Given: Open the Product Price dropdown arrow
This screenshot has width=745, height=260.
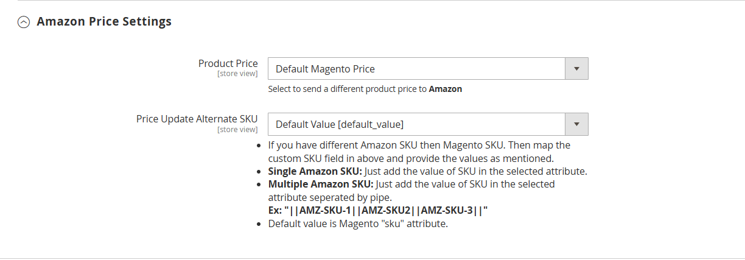Looking at the screenshot, I should [x=576, y=69].
